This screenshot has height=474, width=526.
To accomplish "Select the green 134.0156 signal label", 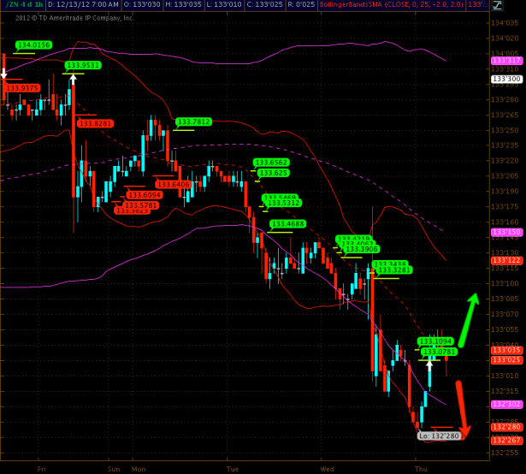I will [33, 44].
